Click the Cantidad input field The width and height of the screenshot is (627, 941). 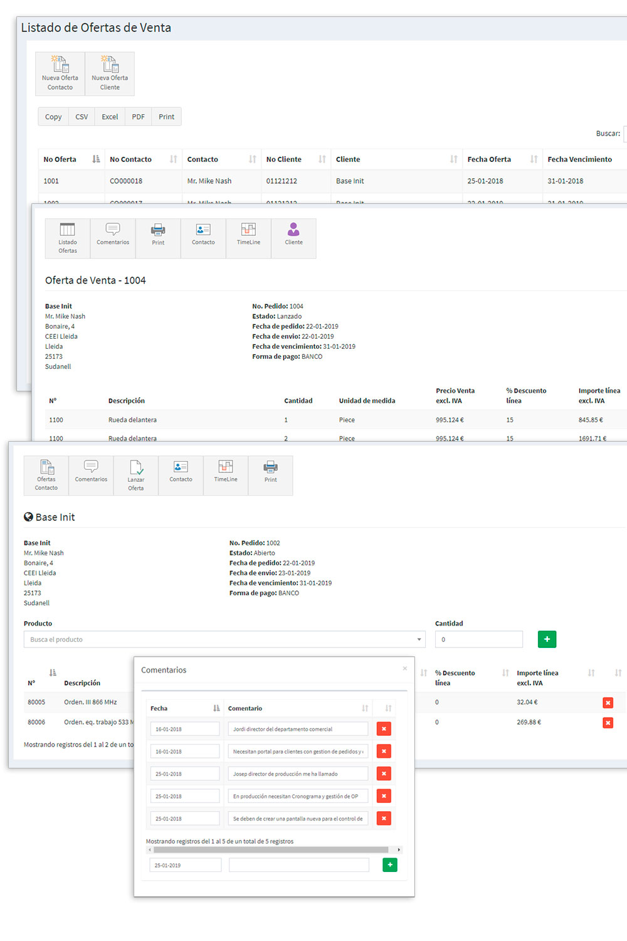point(478,639)
